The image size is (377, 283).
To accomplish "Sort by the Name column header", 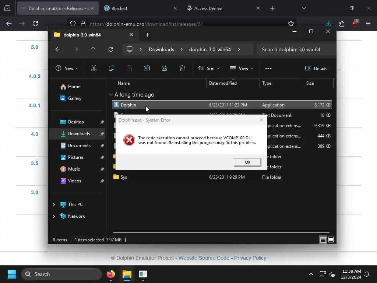I will pyautogui.click(x=158, y=83).
